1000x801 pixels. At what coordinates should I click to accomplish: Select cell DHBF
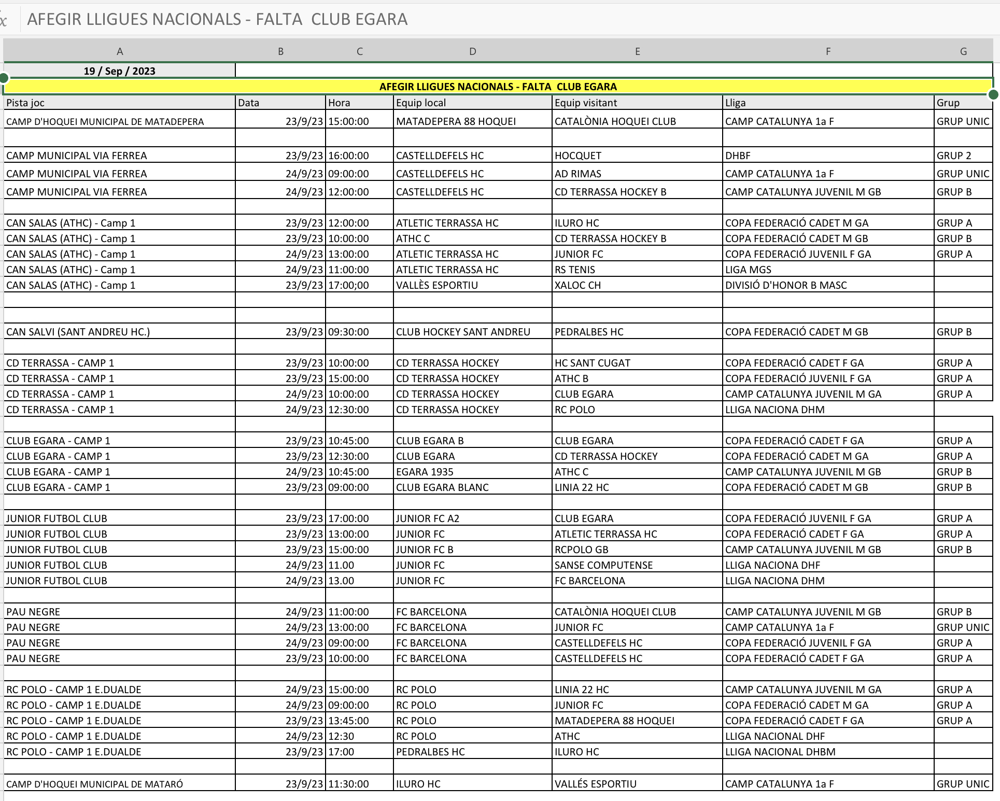(x=828, y=156)
